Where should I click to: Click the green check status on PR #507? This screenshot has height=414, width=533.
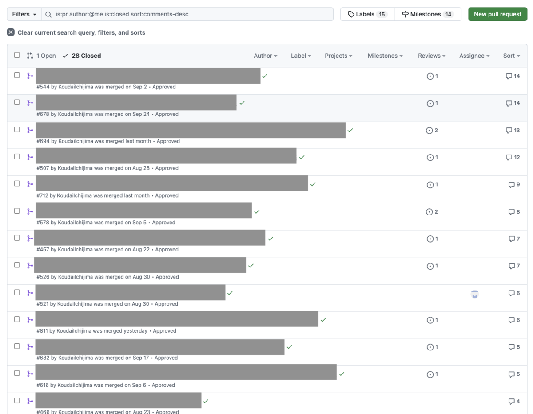[x=302, y=157]
